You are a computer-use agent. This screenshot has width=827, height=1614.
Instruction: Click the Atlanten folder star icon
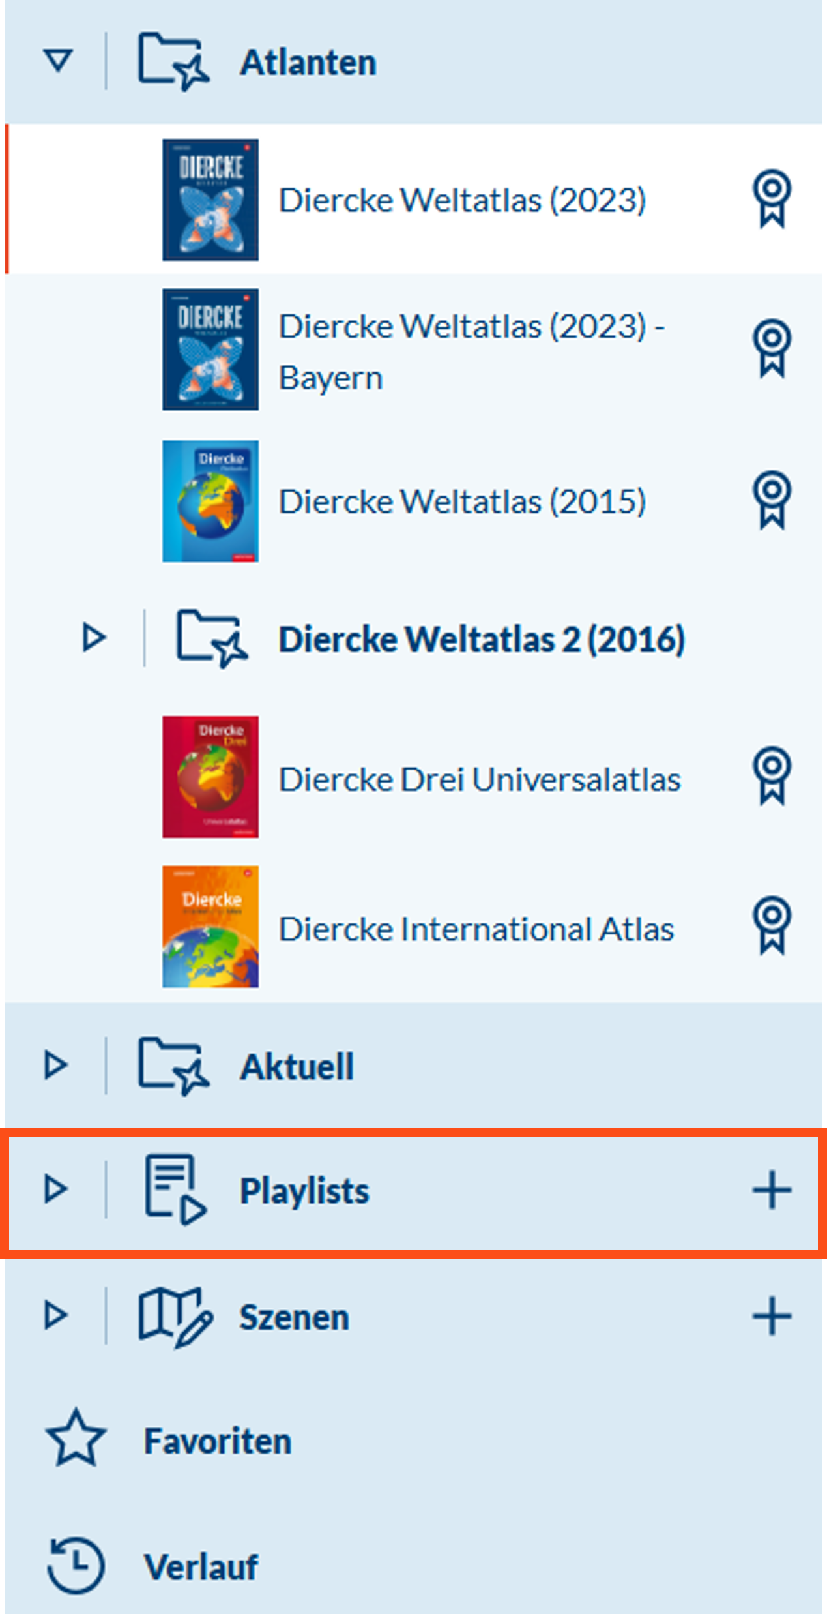point(173,62)
